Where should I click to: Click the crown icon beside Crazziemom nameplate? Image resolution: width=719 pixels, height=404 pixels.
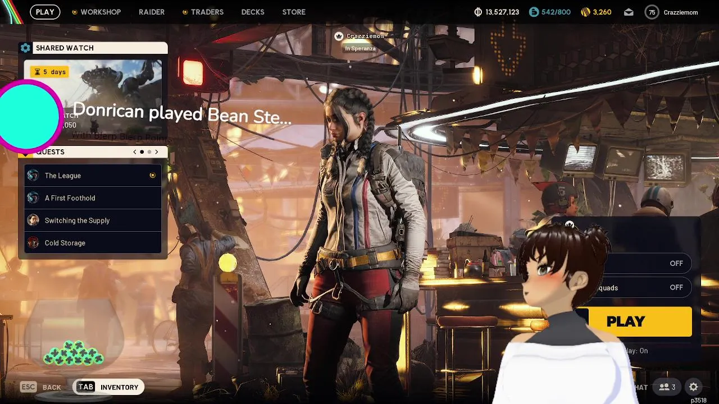click(339, 36)
